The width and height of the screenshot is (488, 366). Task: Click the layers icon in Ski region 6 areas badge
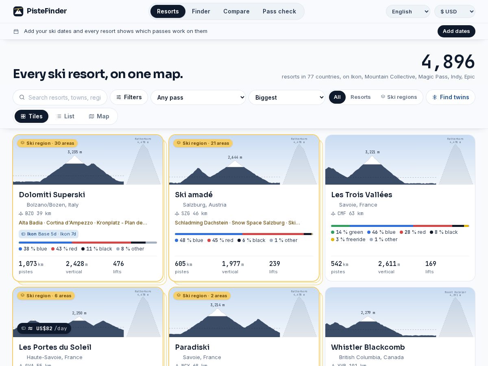[22, 295]
